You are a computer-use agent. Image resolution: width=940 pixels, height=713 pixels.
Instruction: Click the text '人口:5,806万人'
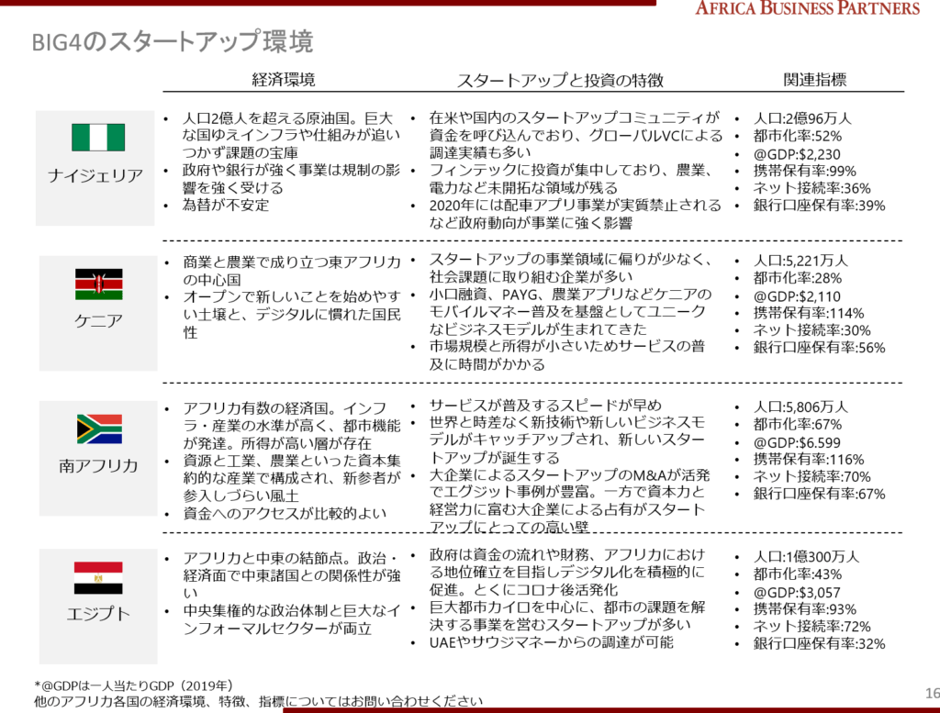[800, 407]
